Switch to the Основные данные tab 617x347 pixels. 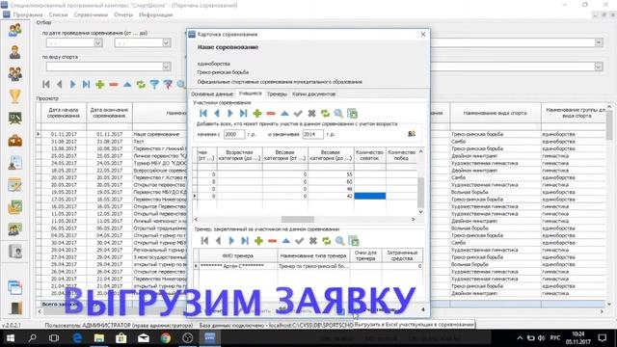point(212,94)
